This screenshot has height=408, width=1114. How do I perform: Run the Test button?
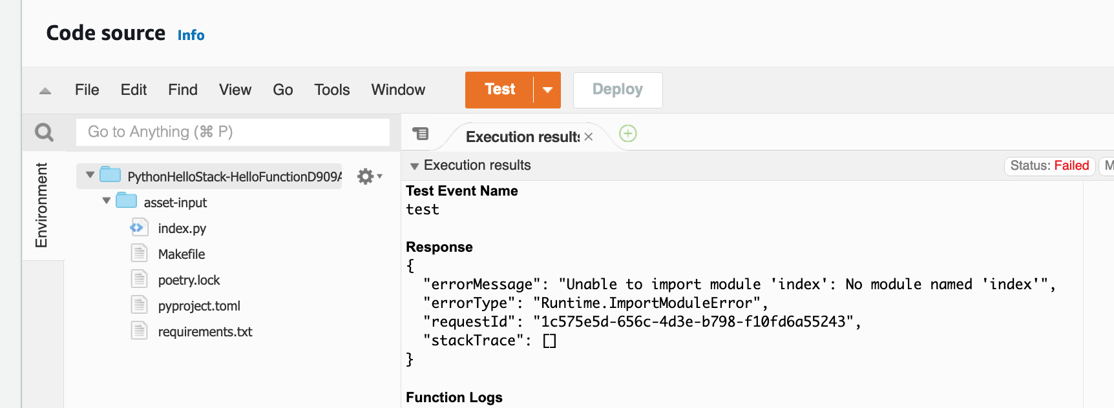[x=499, y=90]
